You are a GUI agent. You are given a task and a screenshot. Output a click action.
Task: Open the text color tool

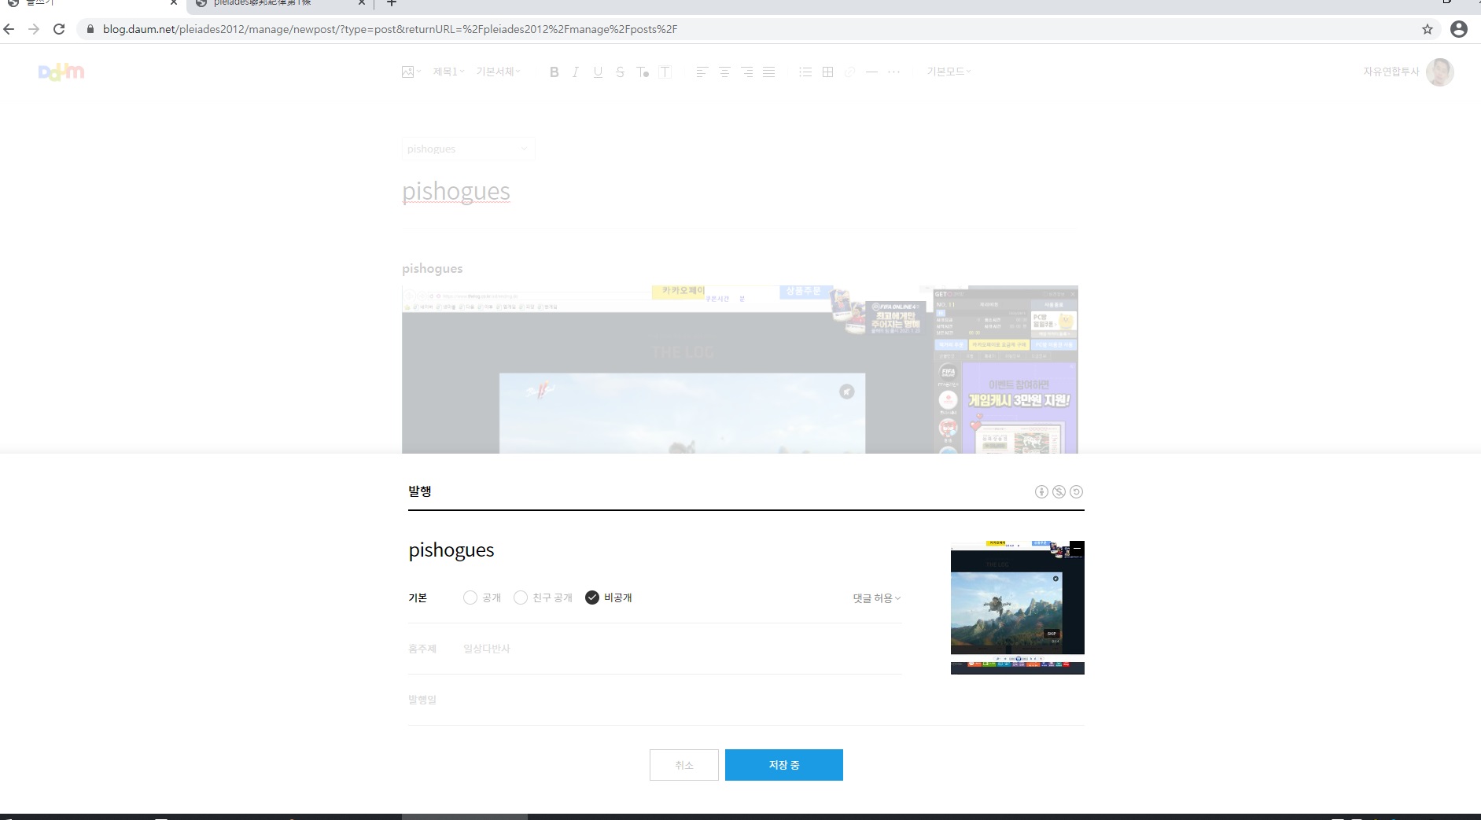pos(643,72)
